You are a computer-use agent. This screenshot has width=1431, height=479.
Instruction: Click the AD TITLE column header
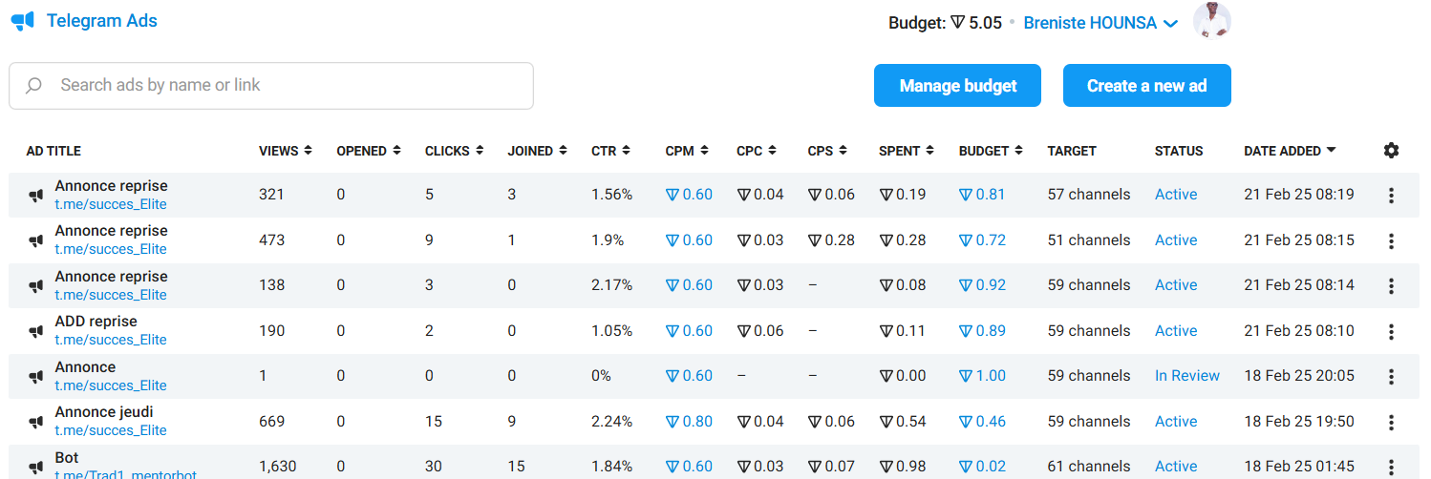[x=53, y=151]
